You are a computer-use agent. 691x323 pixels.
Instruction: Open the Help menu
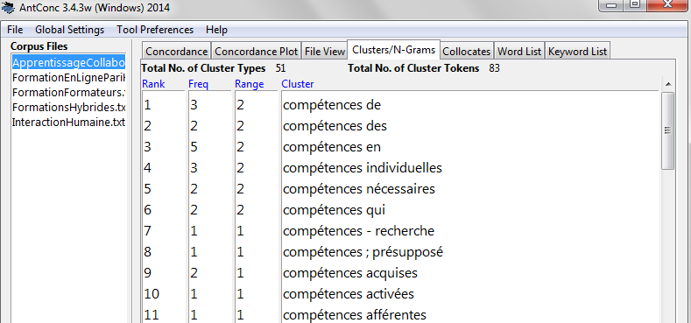pos(216,30)
